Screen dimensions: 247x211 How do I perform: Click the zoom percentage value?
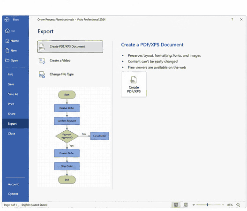[230, 205]
